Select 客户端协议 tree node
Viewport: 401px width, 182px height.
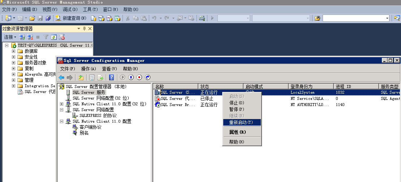[91, 127]
